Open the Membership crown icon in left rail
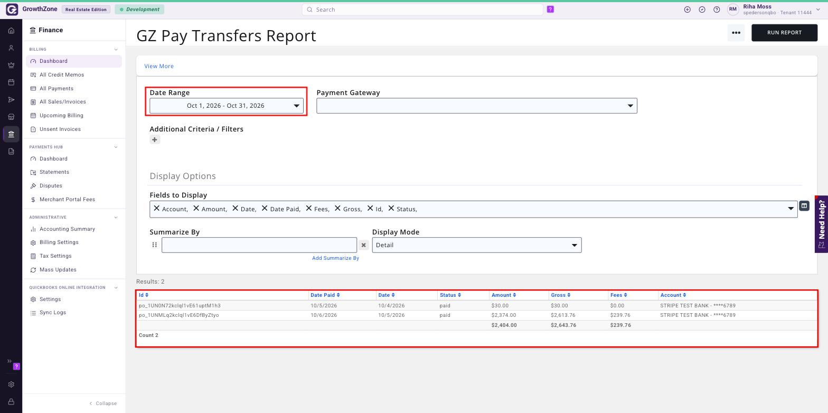The height and width of the screenshot is (413, 828). click(11, 65)
